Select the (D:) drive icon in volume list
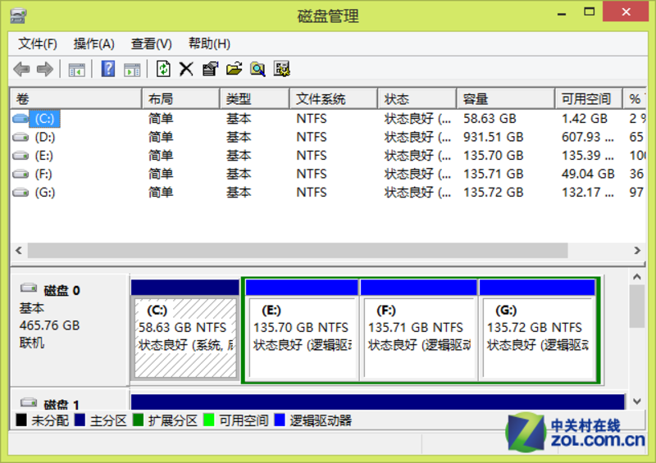Viewport: 656px width, 463px height. pyautogui.click(x=20, y=137)
